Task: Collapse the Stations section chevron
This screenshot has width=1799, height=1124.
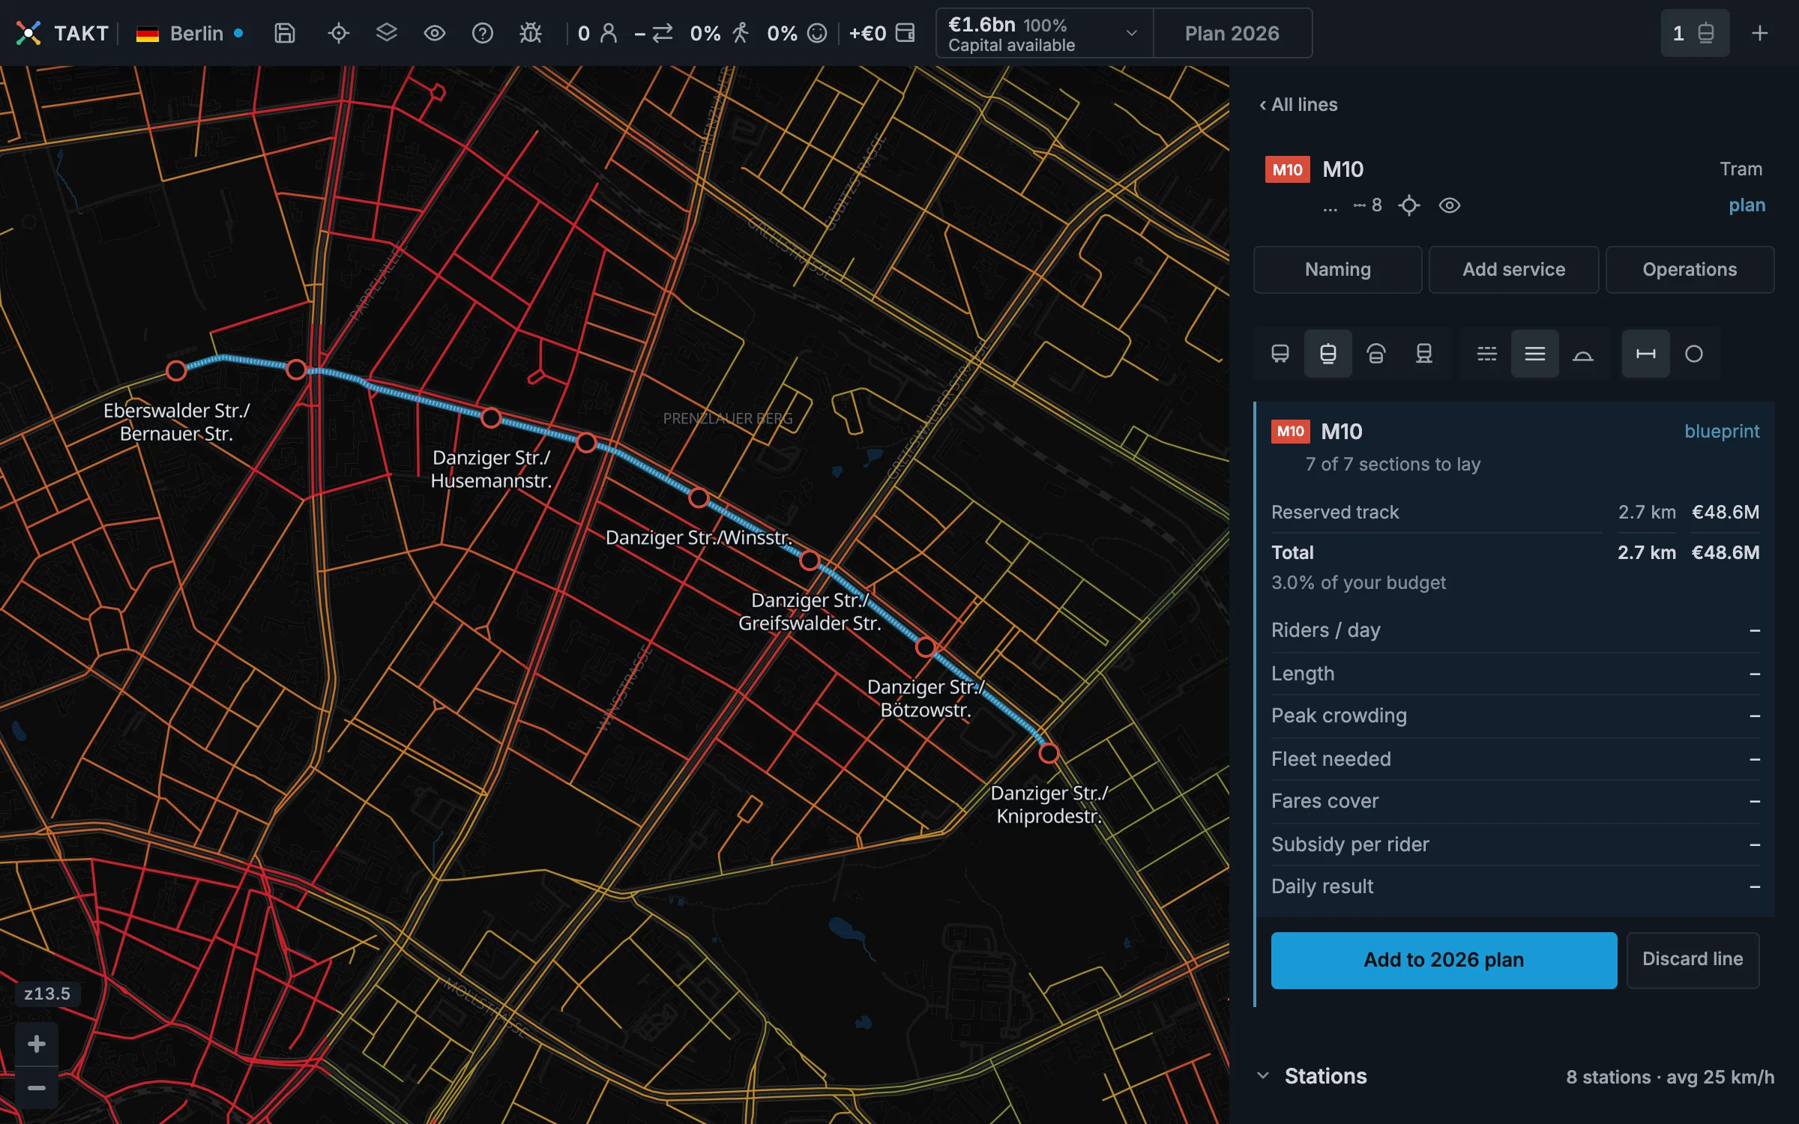Action: coord(1263,1076)
